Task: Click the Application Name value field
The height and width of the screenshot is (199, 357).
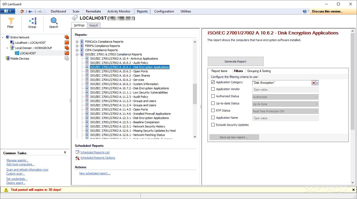Action: coord(285,118)
